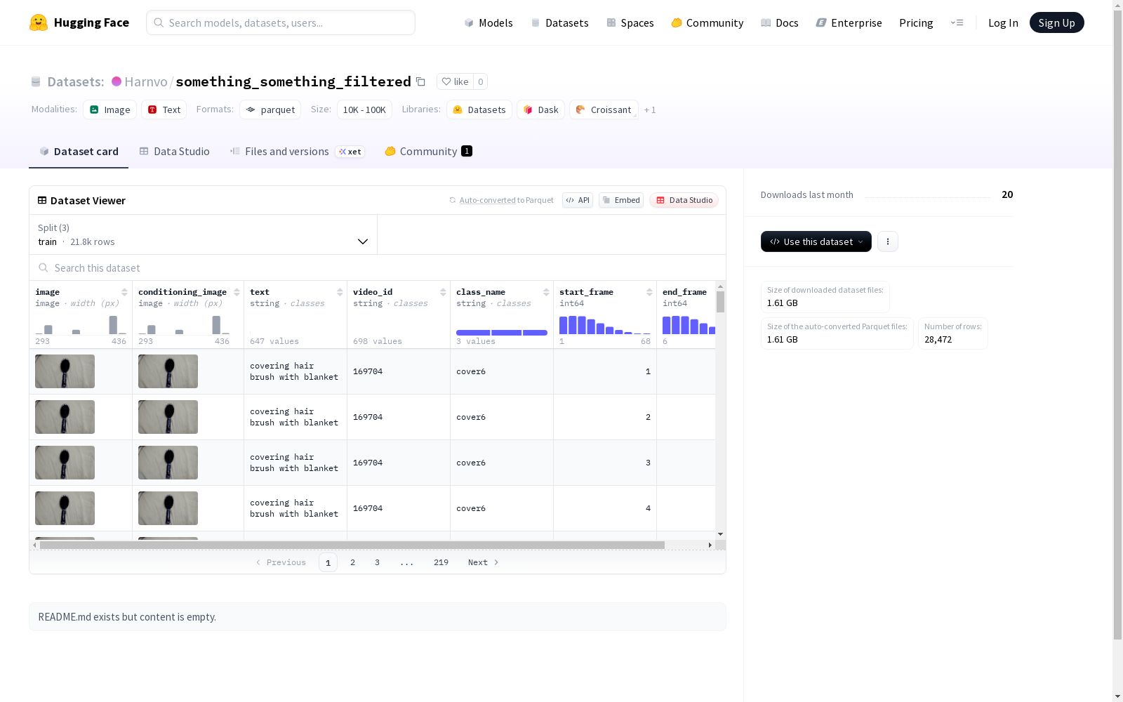Open conditioning_image thumbnail in the start_frame 2 row

pos(168,417)
